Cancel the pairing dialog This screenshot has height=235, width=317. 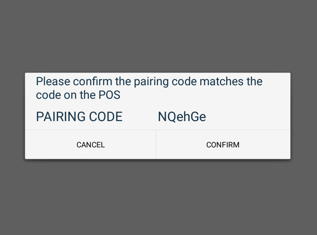pyautogui.click(x=90, y=145)
